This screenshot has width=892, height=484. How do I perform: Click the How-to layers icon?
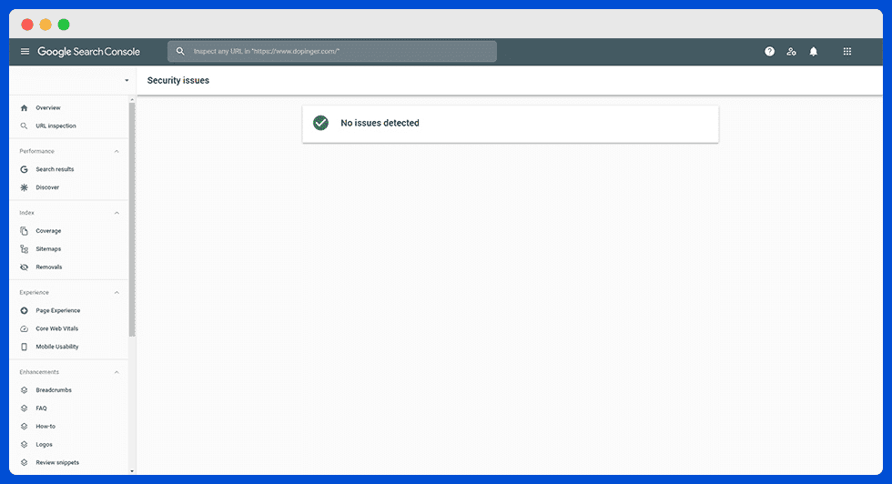point(24,427)
